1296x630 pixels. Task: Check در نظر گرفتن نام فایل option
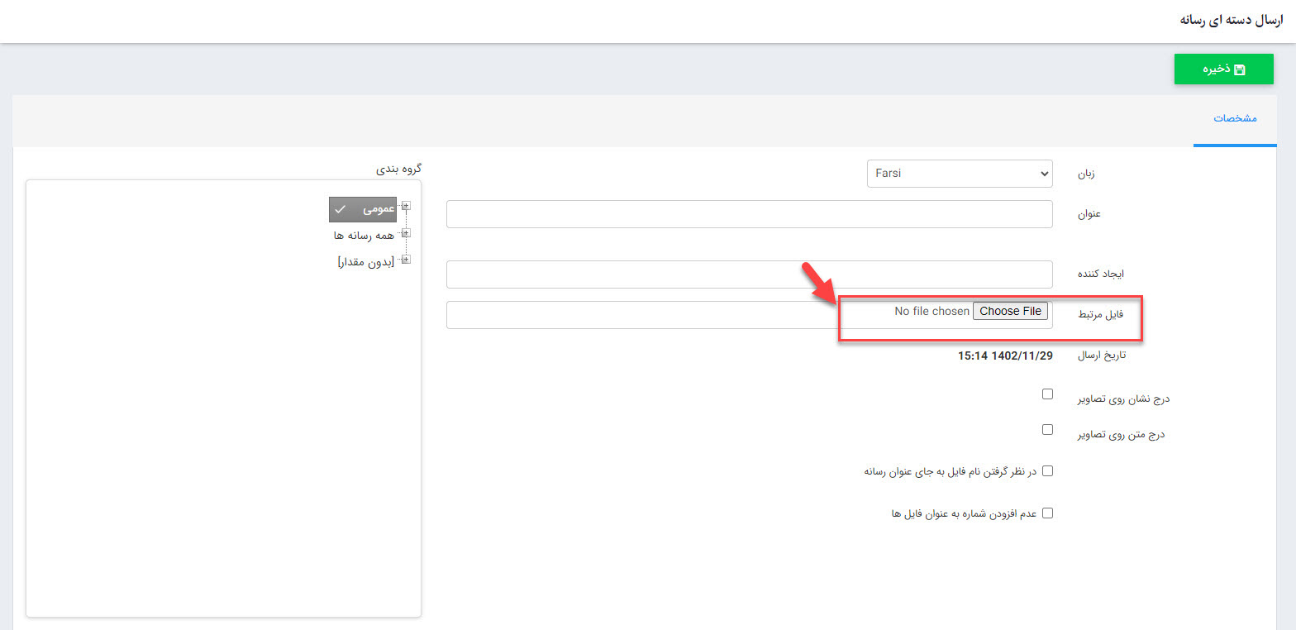1047,471
